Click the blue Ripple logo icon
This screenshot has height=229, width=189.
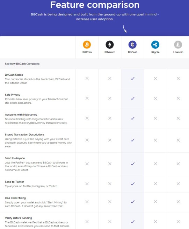pyautogui.click(x=155, y=45)
